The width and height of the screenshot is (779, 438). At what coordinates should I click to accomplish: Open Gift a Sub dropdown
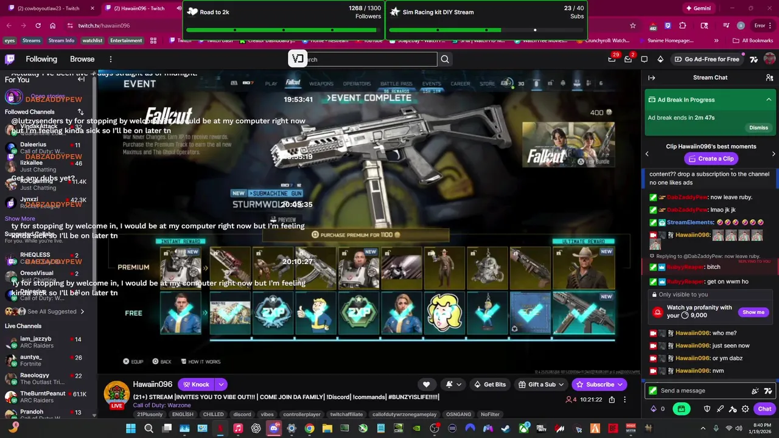[x=541, y=384]
